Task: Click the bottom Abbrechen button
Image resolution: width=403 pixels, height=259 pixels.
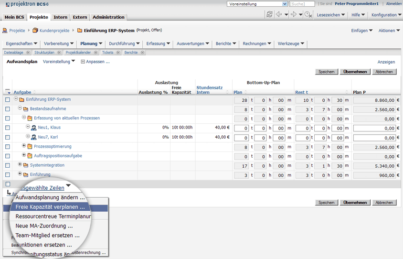Action: pos(384,203)
